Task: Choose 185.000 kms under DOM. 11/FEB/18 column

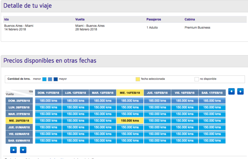Action: click(48, 101)
